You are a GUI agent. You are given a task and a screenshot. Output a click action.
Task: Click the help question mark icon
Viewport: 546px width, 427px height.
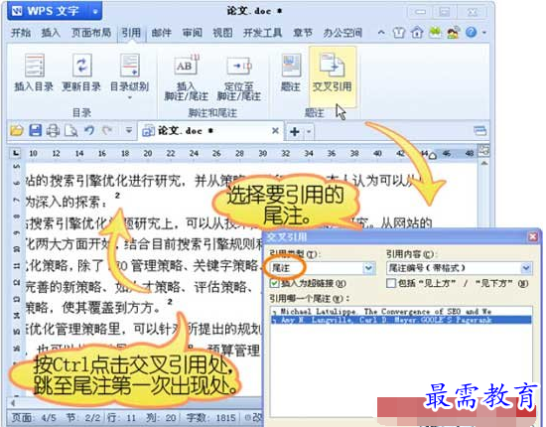point(471,33)
